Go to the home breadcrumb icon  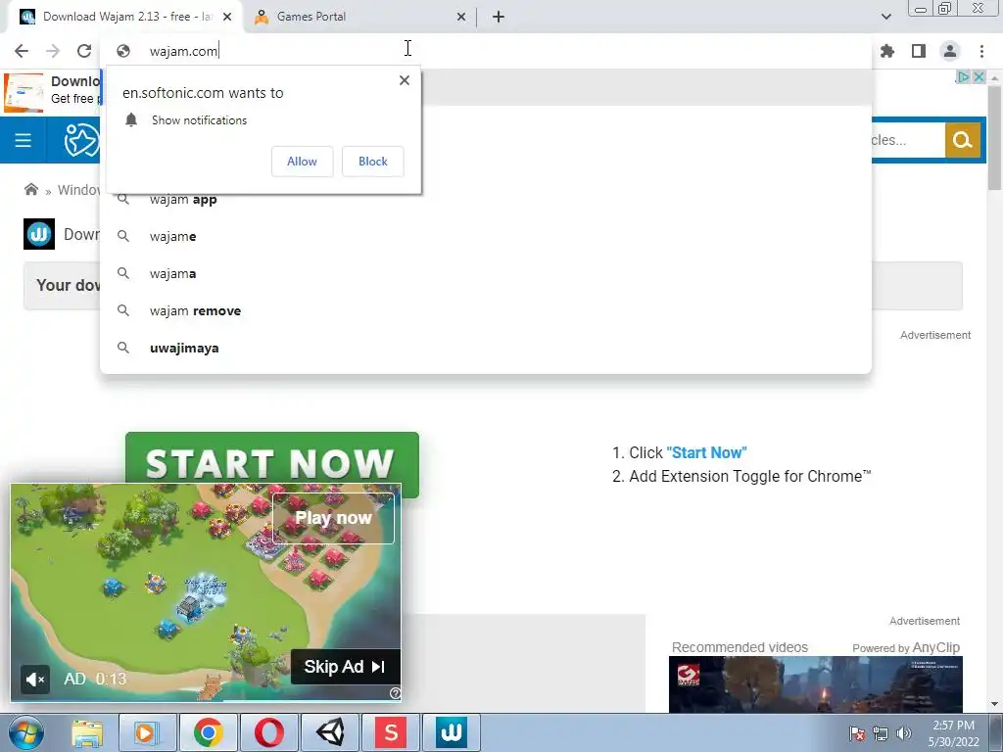click(x=30, y=189)
